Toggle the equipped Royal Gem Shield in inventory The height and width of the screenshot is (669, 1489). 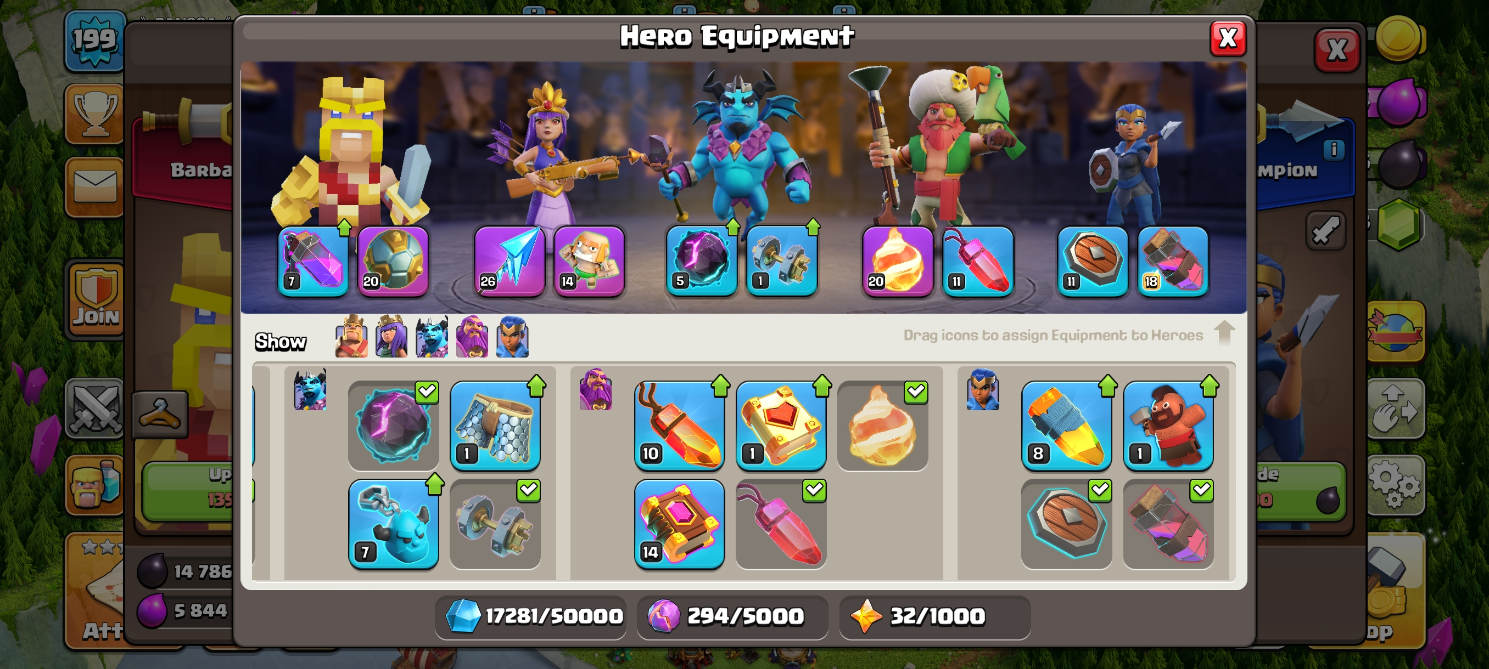(1066, 524)
